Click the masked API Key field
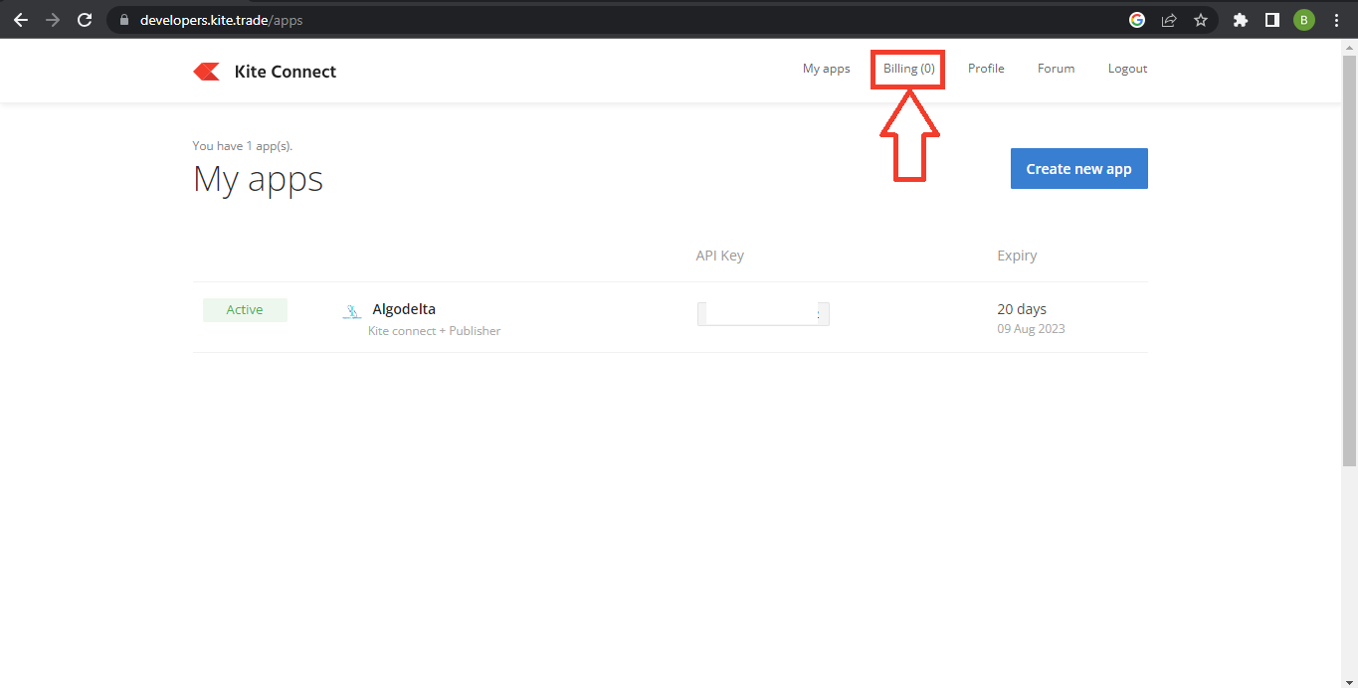 pyautogui.click(x=762, y=313)
